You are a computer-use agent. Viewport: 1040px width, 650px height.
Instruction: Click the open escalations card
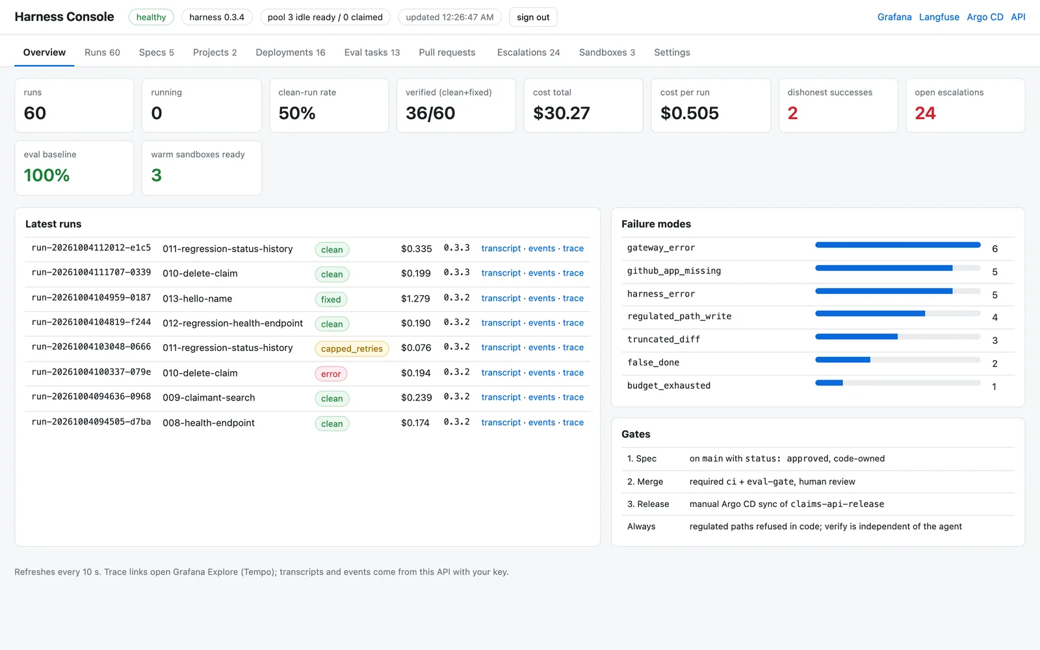click(965, 105)
